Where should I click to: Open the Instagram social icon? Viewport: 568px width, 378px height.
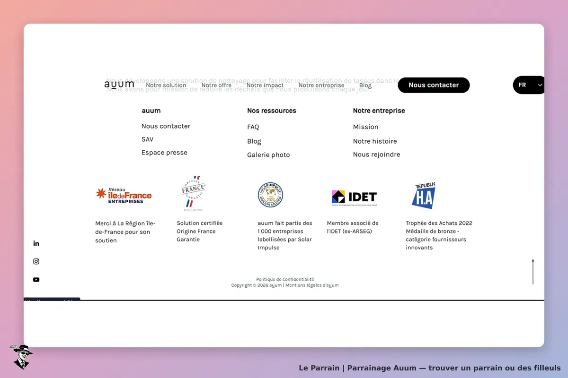pyautogui.click(x=36, y=261)
